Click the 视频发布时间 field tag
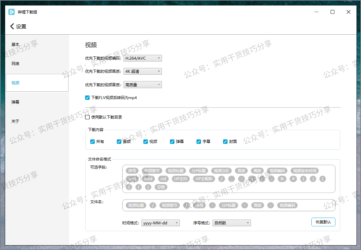The width and height of the screenshot is (361, 250). 305,171
